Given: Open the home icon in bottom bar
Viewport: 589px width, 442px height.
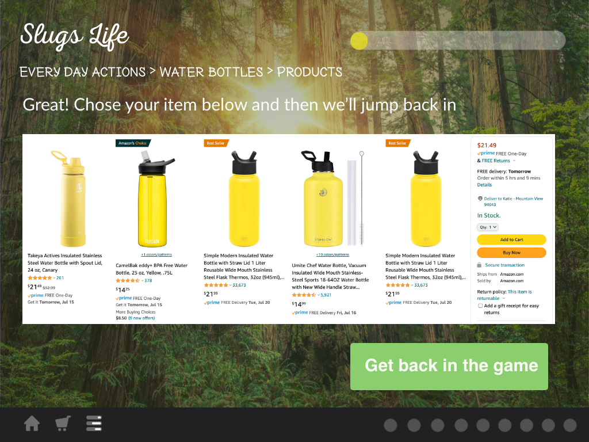Looking at the screenshot, I should 32,423.
